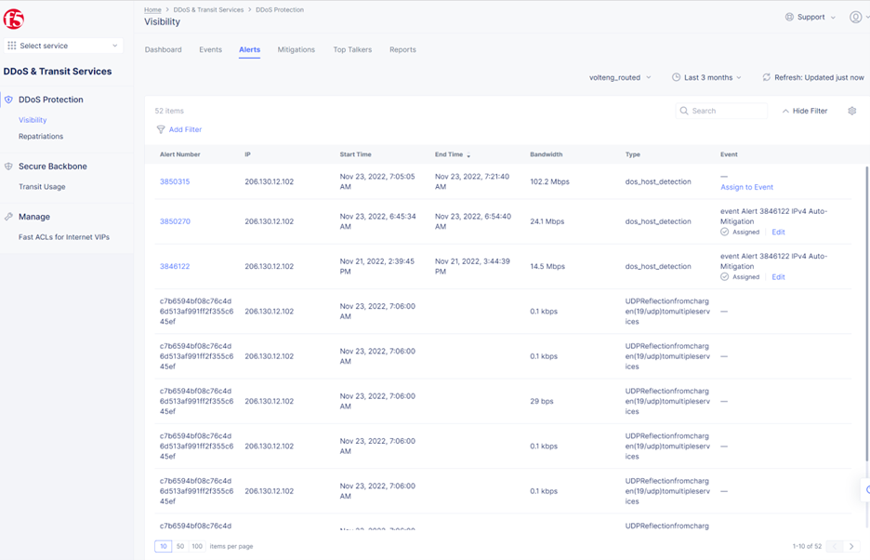
Task: Collapse filters with Hide Filter button
Action: pos(804,111)
